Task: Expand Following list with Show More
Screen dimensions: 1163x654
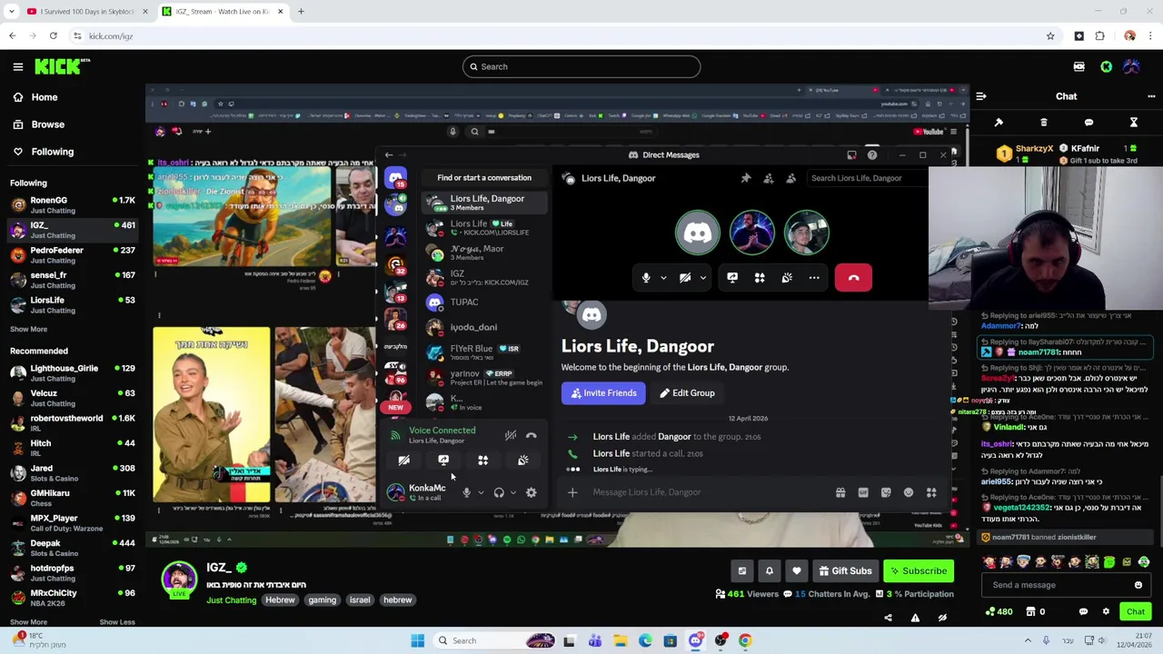Action: click(28, 329)
